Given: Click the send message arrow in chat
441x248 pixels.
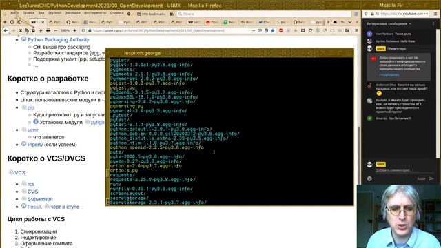Looking at the screenshot, I should 431,178.
